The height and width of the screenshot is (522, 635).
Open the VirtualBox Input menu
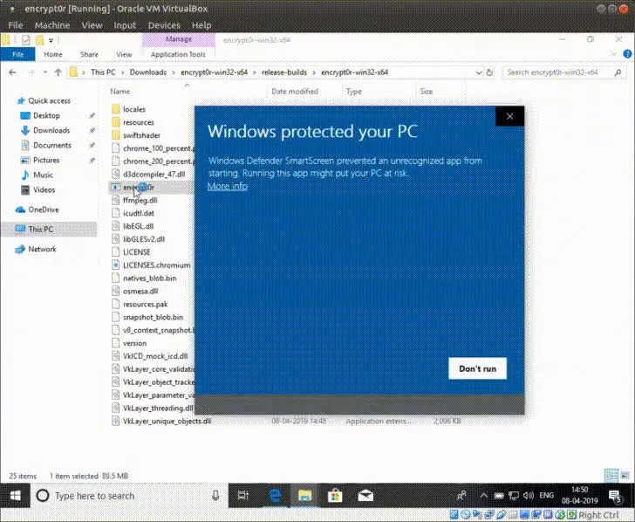coord(125,25)
